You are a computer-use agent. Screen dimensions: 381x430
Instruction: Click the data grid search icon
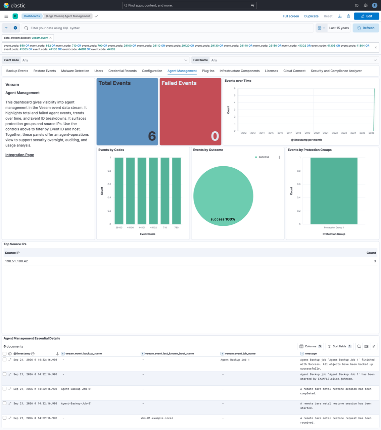click(359, 346)
